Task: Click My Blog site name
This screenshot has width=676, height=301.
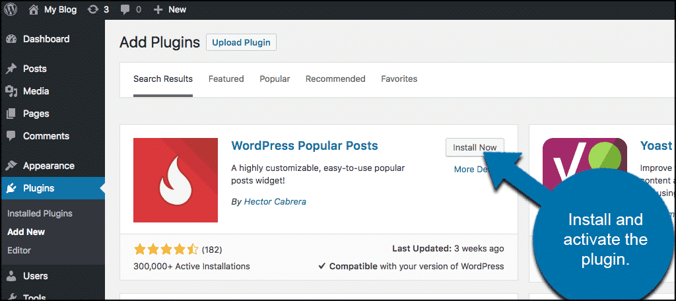Action: click(x=60, y=9)
